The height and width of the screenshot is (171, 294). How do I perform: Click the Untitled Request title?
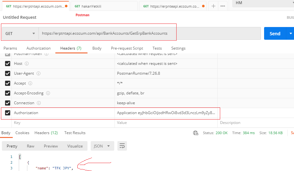20,17
